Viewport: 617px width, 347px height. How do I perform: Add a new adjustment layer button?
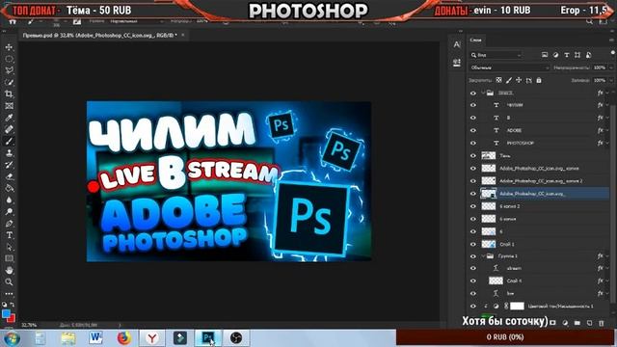tap(565, 323)
